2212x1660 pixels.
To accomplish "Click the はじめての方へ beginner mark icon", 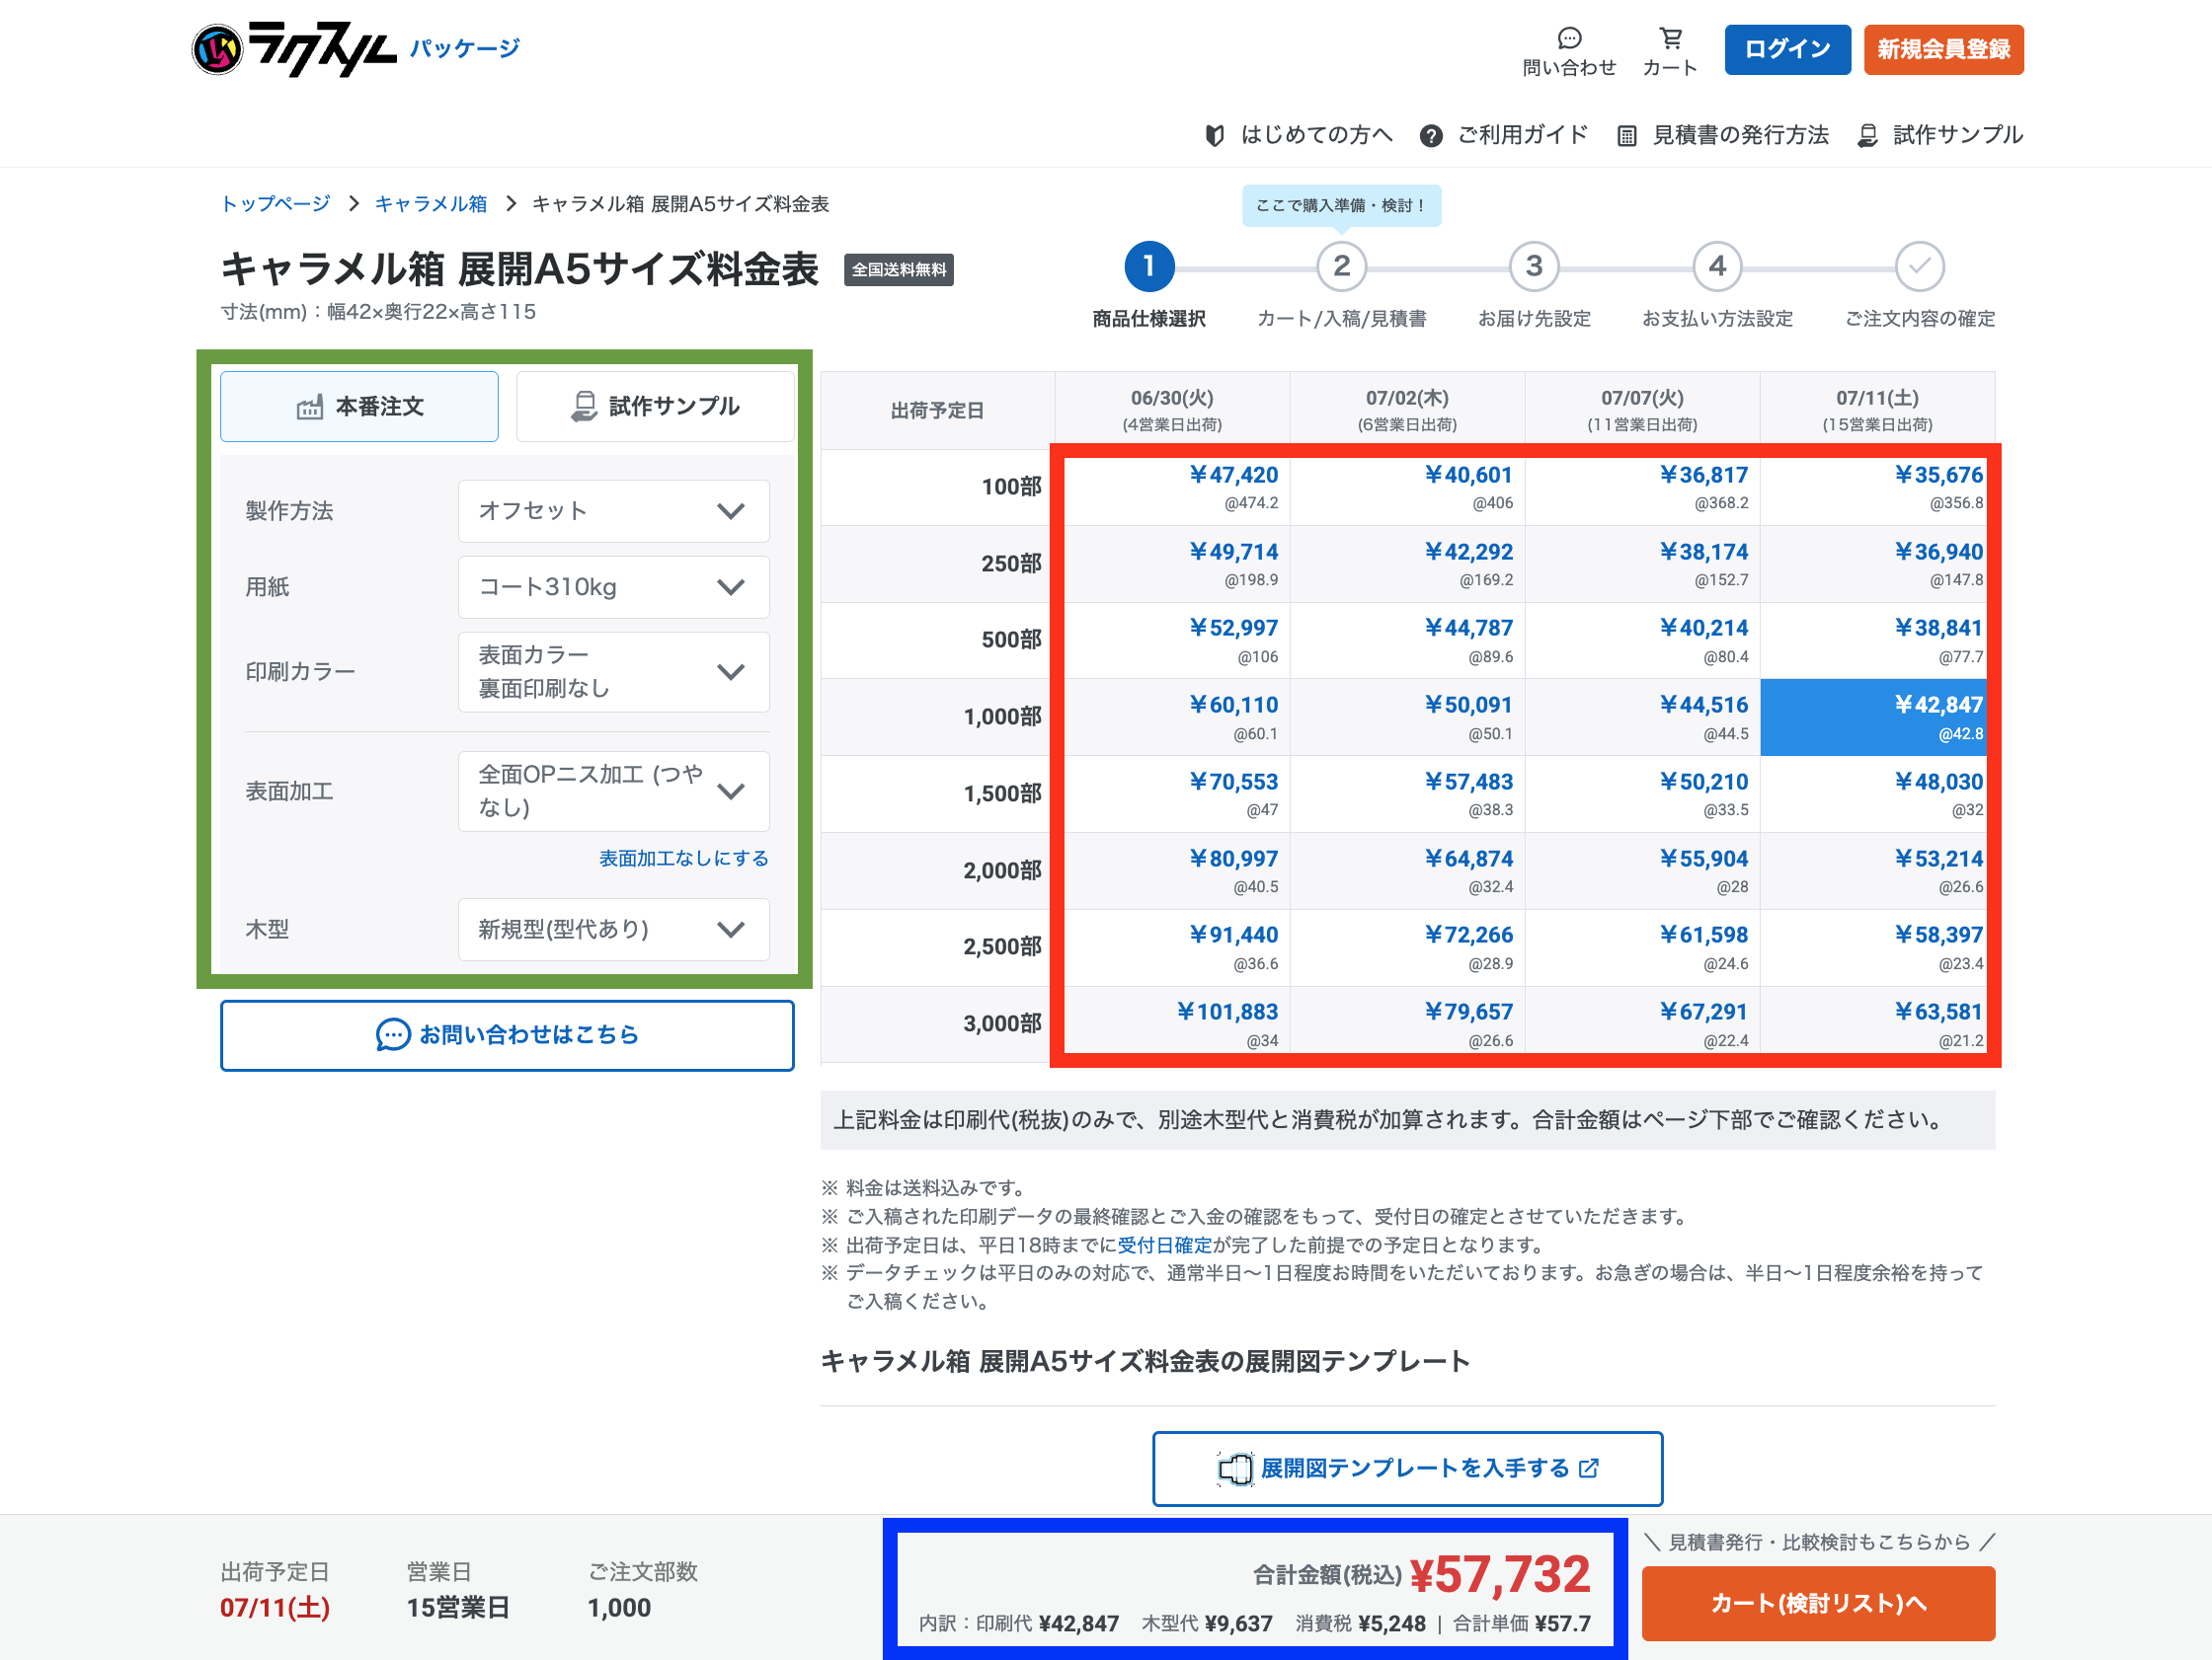I will pos(1214,135).
